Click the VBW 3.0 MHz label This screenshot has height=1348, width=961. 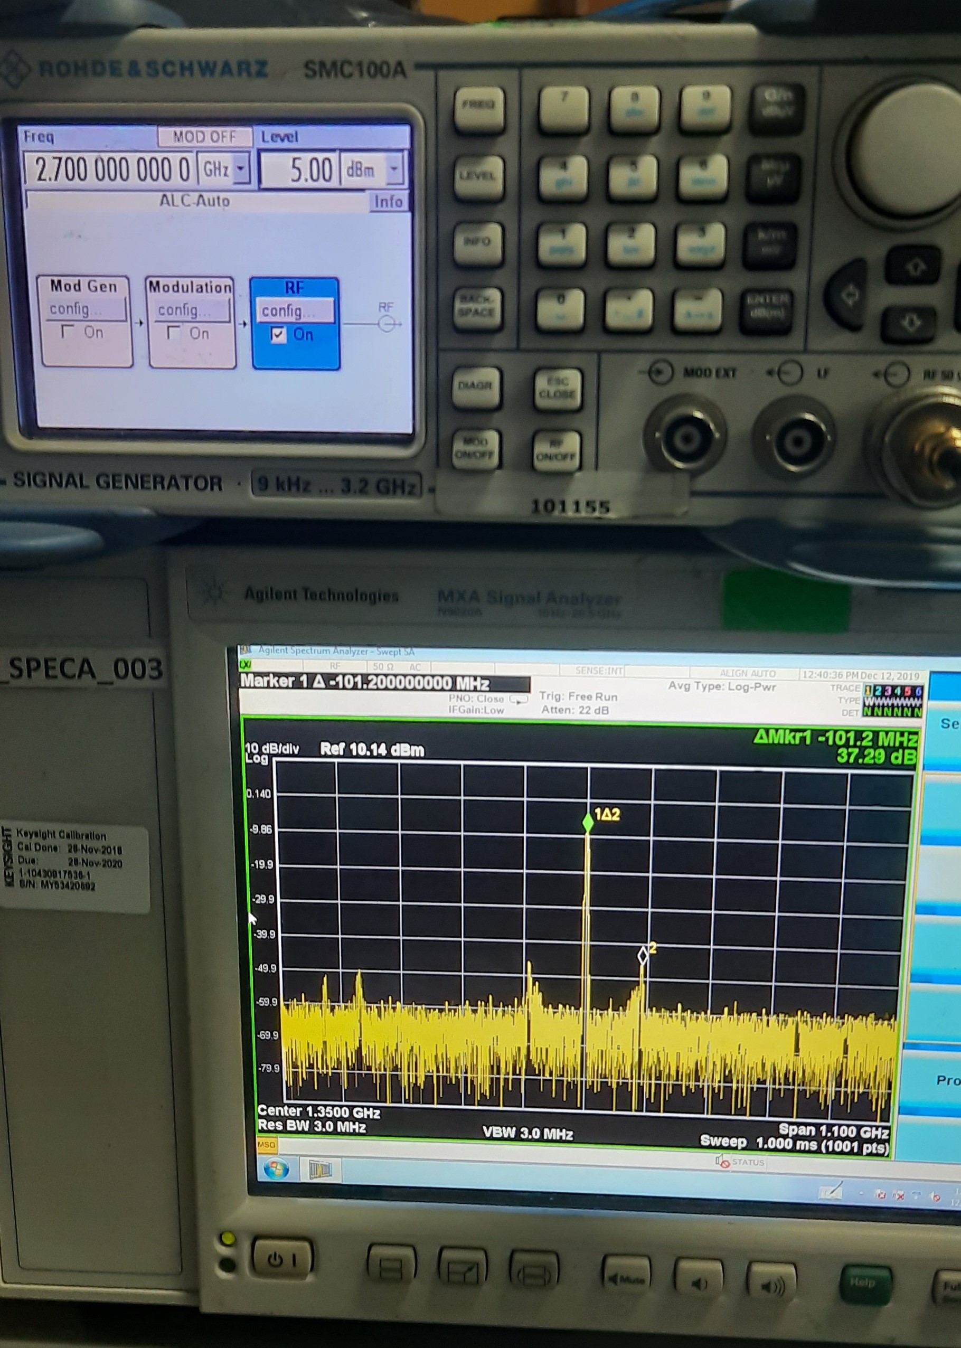[x=527, y=1133]
